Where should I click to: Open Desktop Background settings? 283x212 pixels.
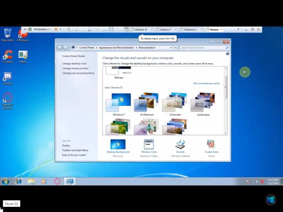[x=118, y=148]
